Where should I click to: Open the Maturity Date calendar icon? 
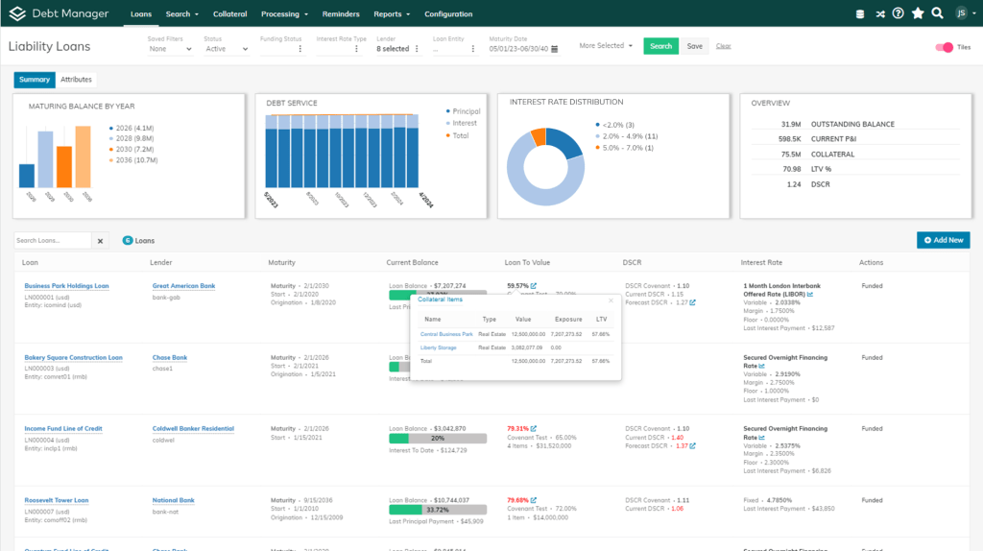click(x=556, y=48)
